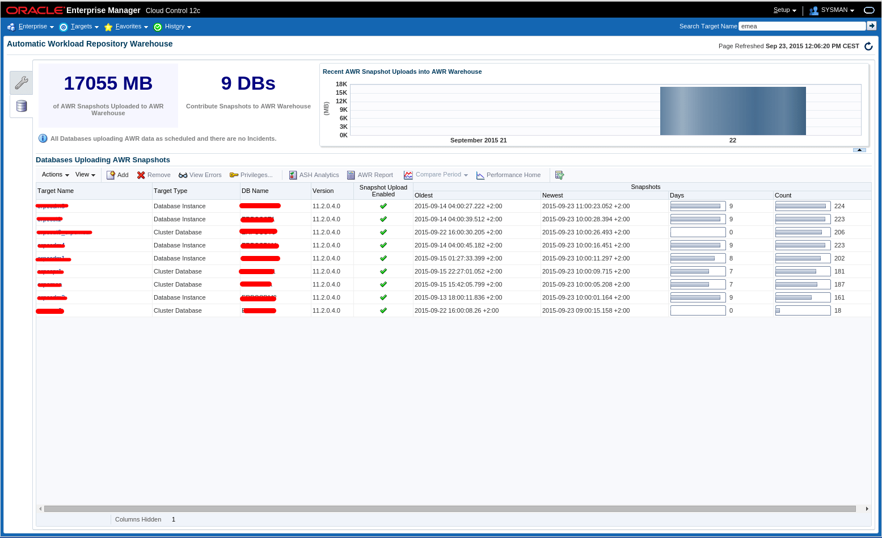Click the count value 161

click(x=839, y=297)
